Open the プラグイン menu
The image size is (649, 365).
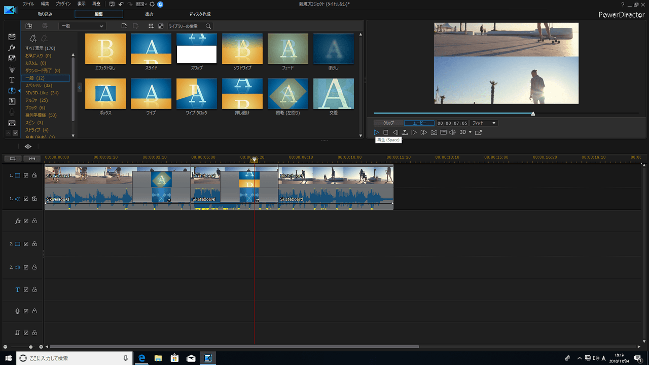coord(63,4)
